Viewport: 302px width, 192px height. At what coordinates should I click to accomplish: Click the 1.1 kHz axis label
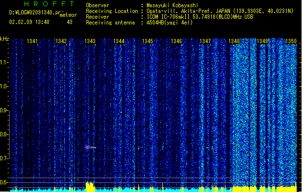click(x=4, y=62)
